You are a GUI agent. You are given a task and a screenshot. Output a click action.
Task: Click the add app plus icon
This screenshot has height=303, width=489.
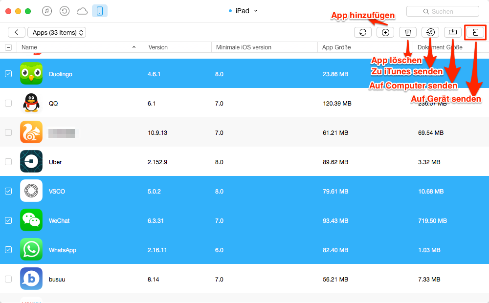tap(385, 32)
